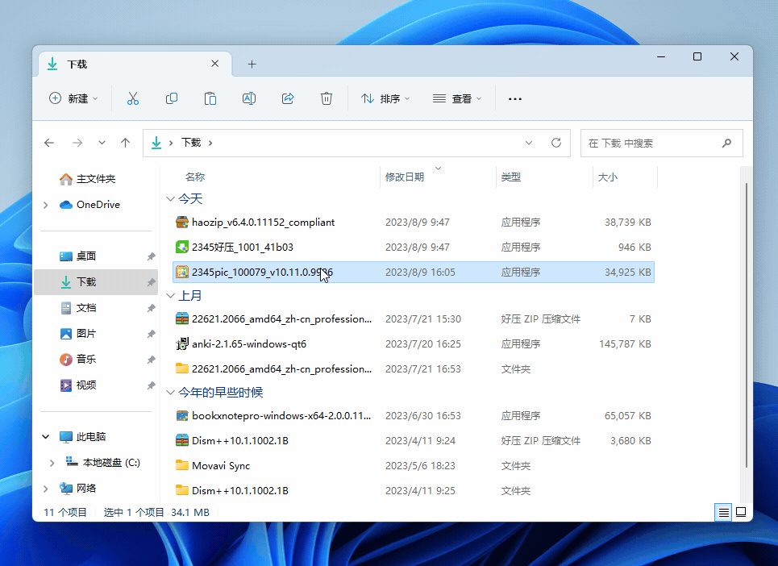Screen dimensions: 778x566
Task: Collapse the 此电脑 tree item in sidebar
Action: coord(46,435)
